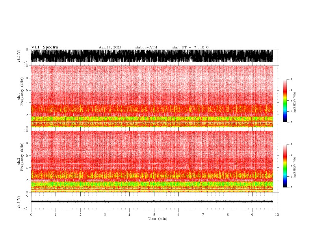Click the ch.2 PSD color bar

[x=285, y=166]
